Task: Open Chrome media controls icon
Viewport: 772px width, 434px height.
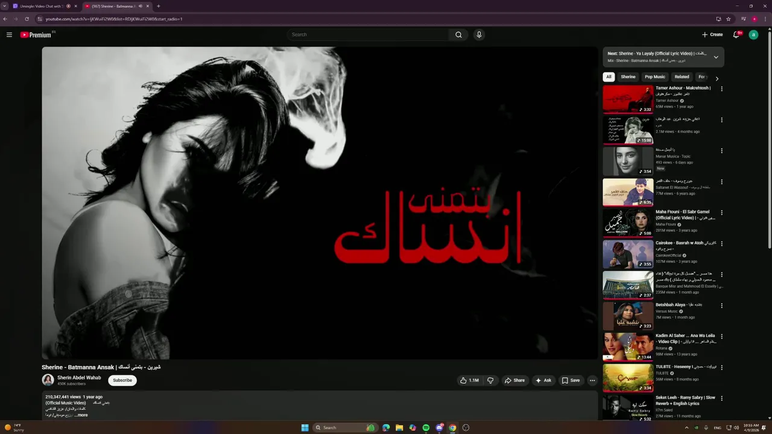Action: pos(743,19)
